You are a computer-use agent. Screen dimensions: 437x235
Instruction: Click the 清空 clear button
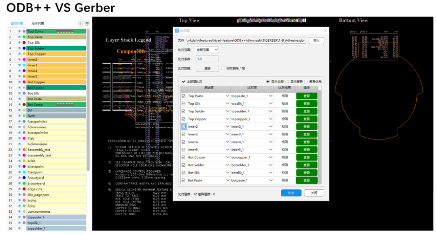[x=207, y=68]
